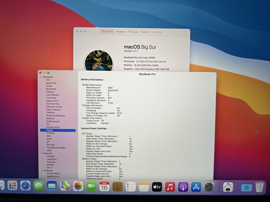Select Camera in sidebar
The height and width of the screenshot is (202, 270).
tap(50, 92)
